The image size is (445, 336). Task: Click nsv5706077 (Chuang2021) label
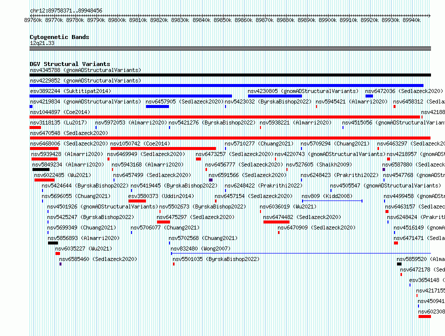coord(165,227)
